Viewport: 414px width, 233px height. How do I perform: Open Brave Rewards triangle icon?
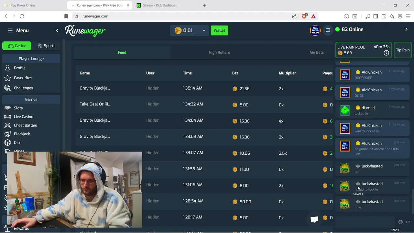313,16
